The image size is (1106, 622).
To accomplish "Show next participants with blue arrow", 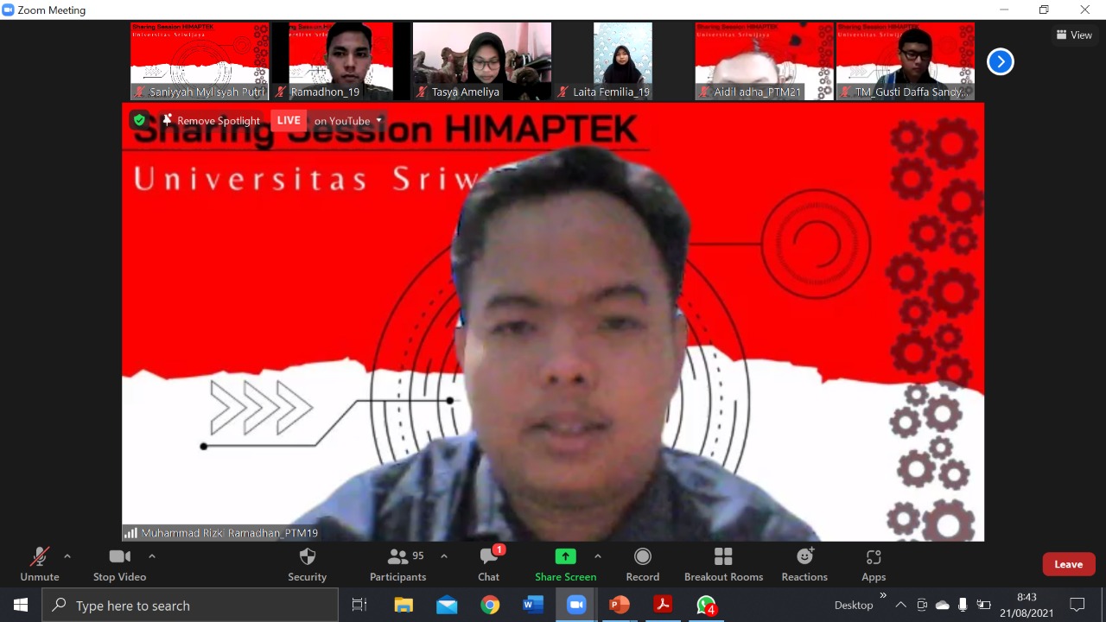I will click(x=1000, y=61).
